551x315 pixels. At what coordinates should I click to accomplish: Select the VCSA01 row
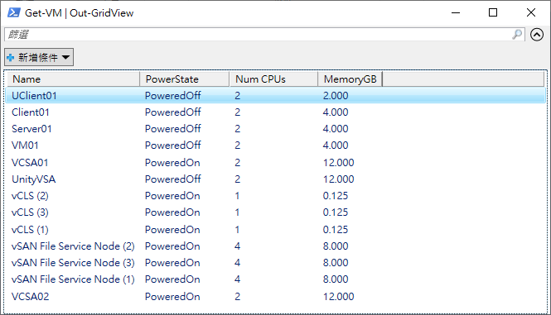[x=276, y=162]
